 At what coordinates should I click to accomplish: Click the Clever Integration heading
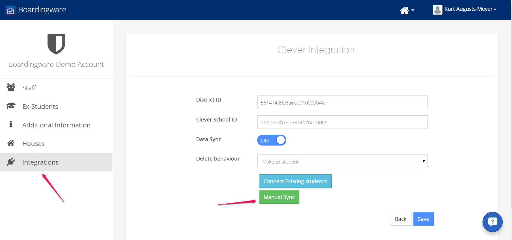coord(316,50)
